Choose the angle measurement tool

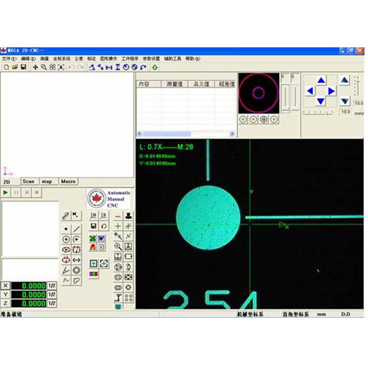pos(66,270)
